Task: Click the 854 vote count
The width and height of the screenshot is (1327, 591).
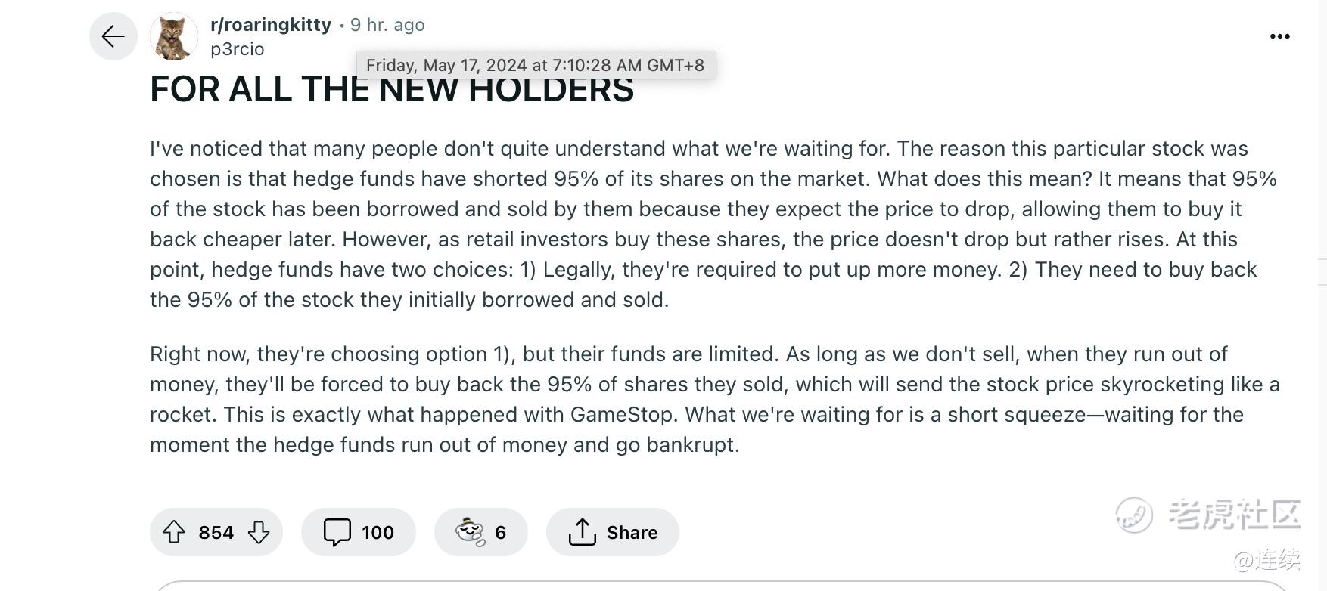Action: tap(216, 533)
